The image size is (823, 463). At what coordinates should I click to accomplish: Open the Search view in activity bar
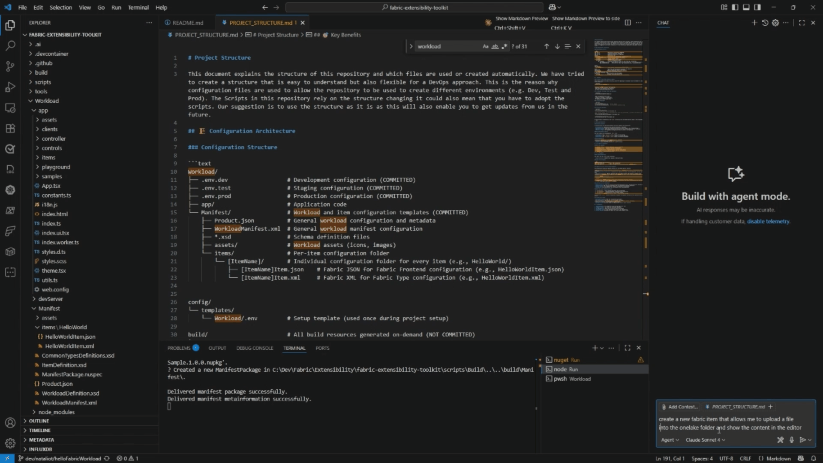point(10,45)
